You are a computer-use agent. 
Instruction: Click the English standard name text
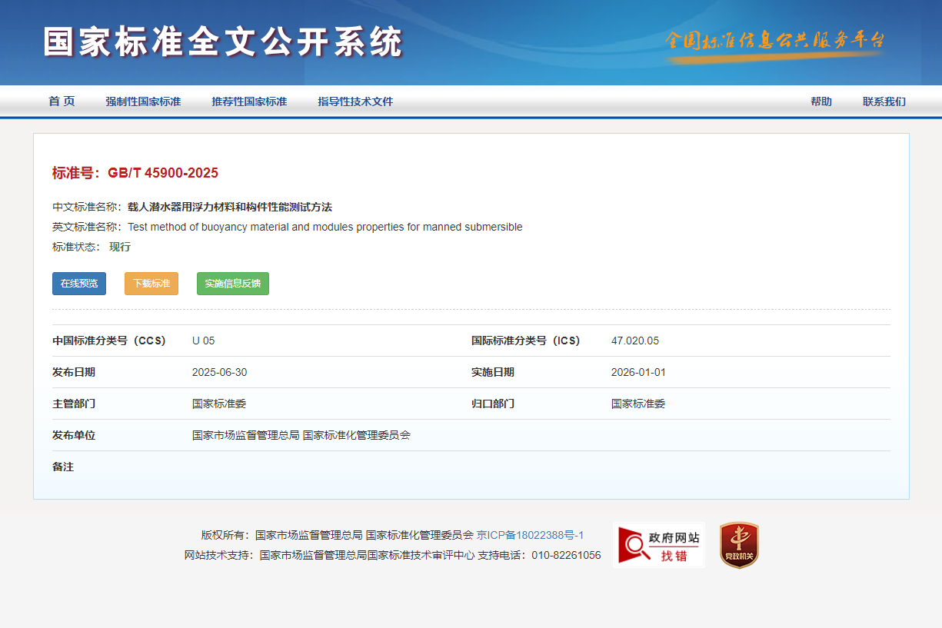pos(325,227)
